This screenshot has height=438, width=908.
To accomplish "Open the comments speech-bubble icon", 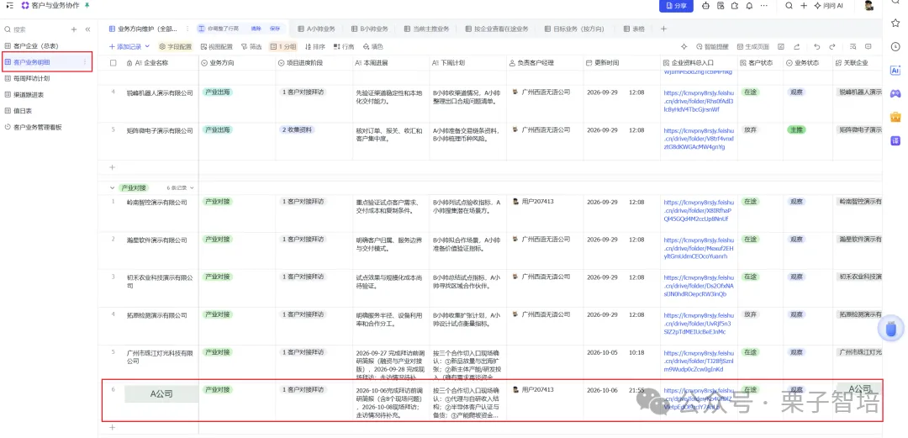I will point(868,46).
